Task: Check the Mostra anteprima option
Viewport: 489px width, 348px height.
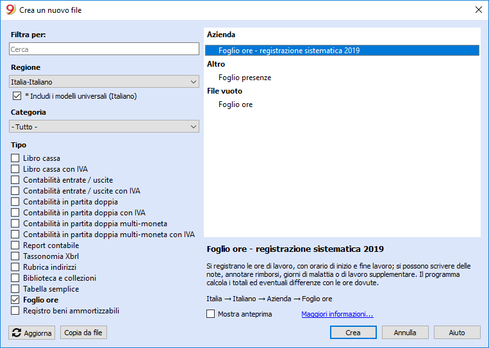Action: pos(211,314)
